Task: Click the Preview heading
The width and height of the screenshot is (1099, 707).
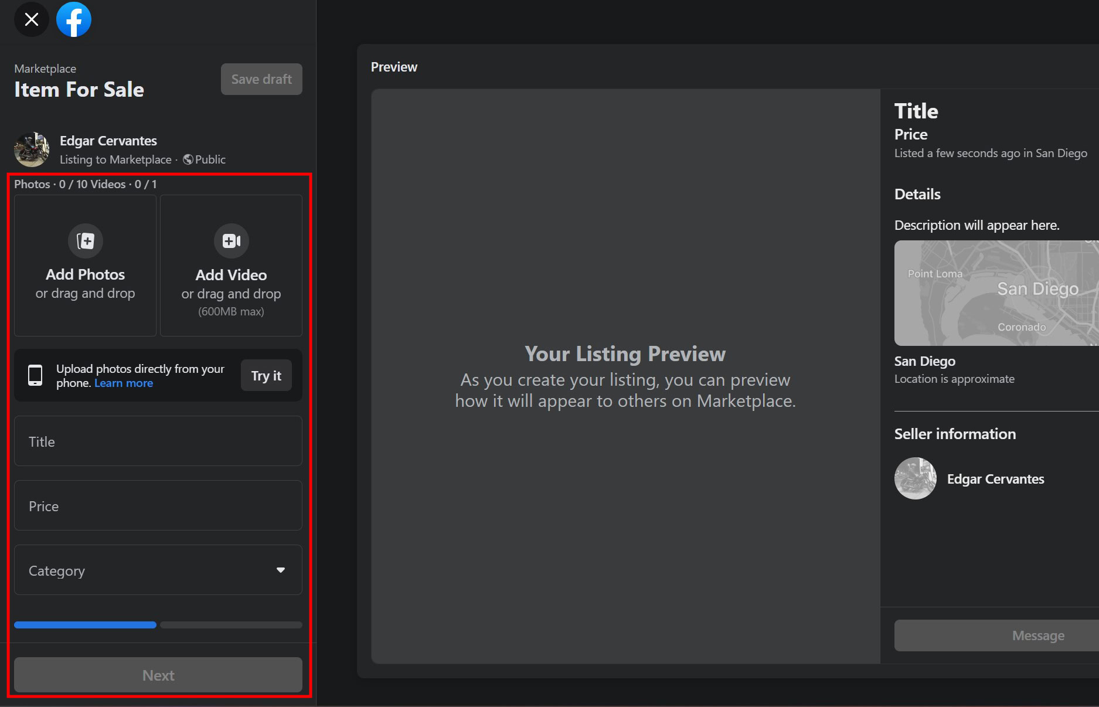Action: [x=394, y=67]
